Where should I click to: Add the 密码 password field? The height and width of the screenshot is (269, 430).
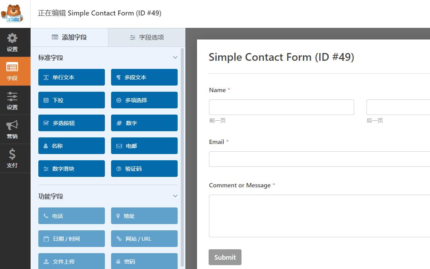click(x=144, y=261)
